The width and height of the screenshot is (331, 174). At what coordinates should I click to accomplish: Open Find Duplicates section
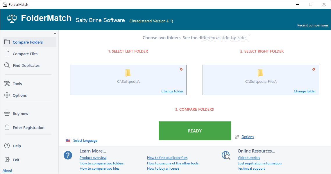26,65
